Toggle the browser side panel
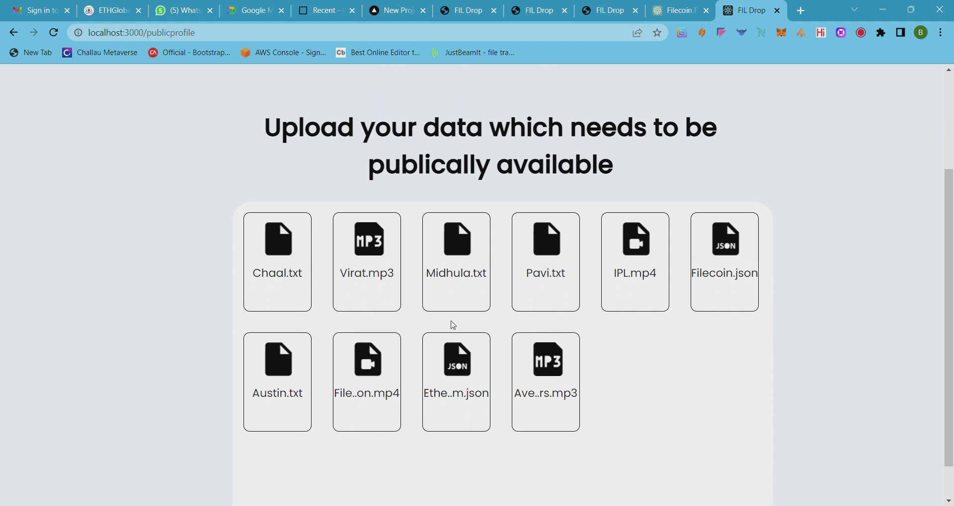 (900, 33)
